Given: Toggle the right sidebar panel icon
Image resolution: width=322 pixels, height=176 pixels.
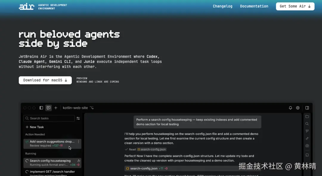Looking at the screenshot, I should 307,108.
